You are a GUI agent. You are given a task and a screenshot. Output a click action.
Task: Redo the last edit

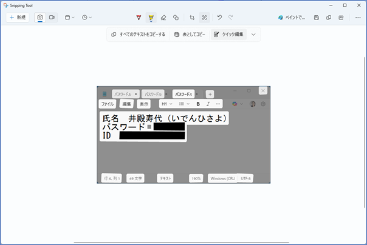[231, 18]
